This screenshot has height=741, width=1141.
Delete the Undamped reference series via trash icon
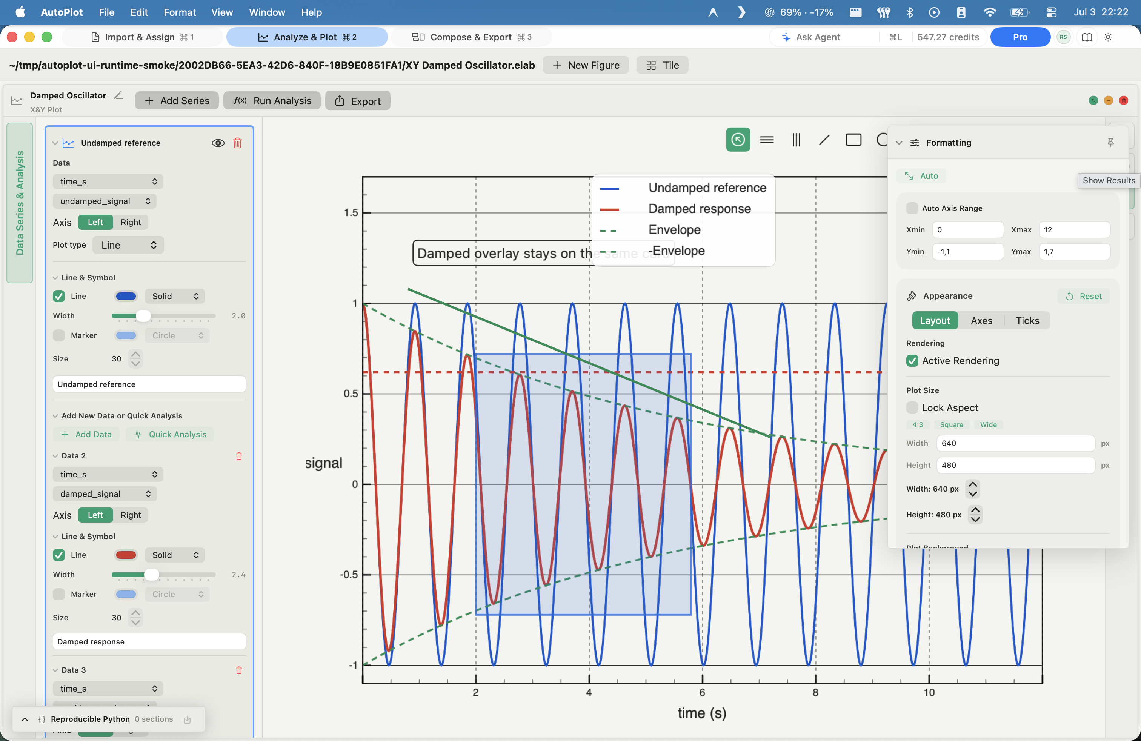(x=237, y=143)
